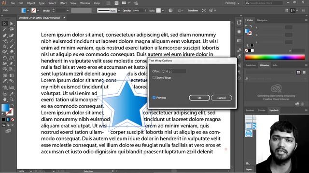309x173 pixels.
Task: Open the Effect menu
Action: click(x=63, y=3)
